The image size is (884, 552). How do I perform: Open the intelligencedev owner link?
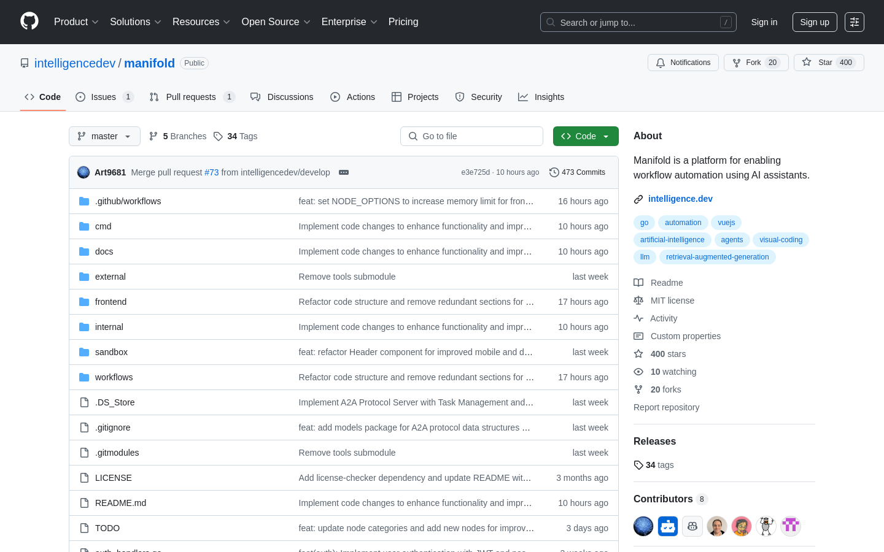click(75, 63)
